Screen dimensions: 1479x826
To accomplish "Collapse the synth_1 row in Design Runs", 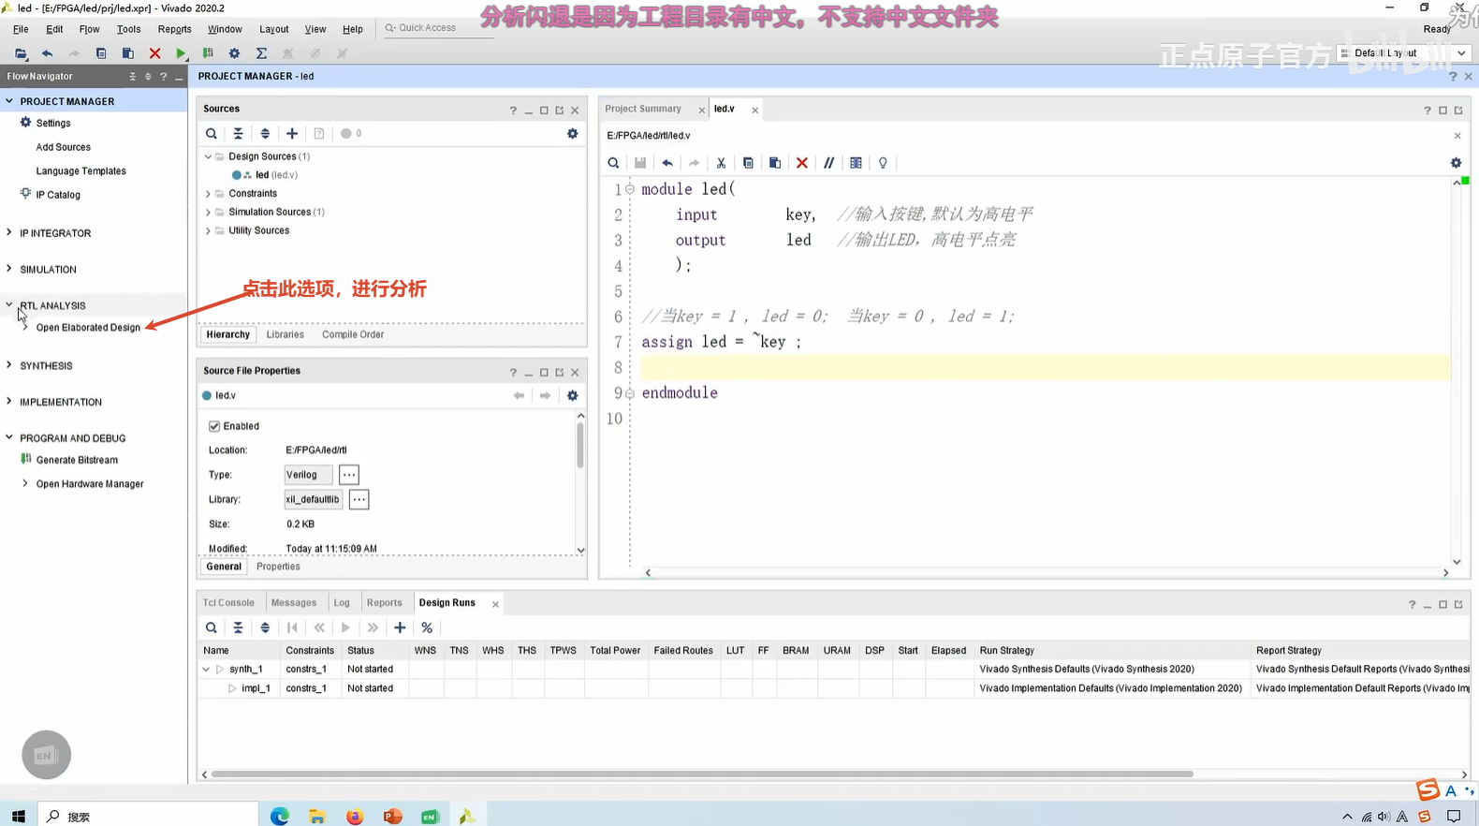I will pos(206,670).
